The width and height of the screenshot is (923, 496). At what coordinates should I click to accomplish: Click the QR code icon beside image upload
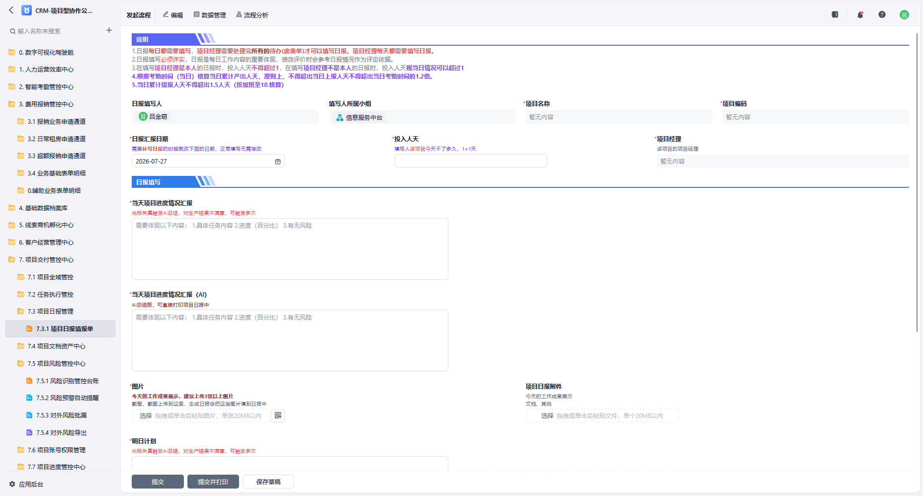click(x=278, y=415)
